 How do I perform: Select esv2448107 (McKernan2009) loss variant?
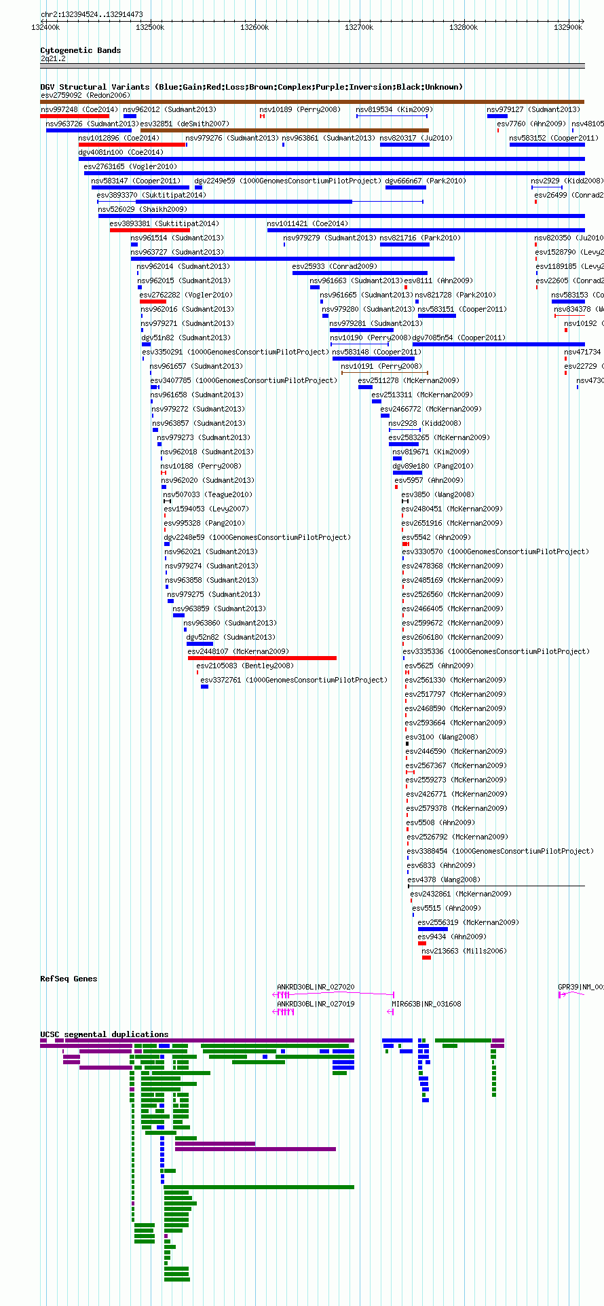262,658
